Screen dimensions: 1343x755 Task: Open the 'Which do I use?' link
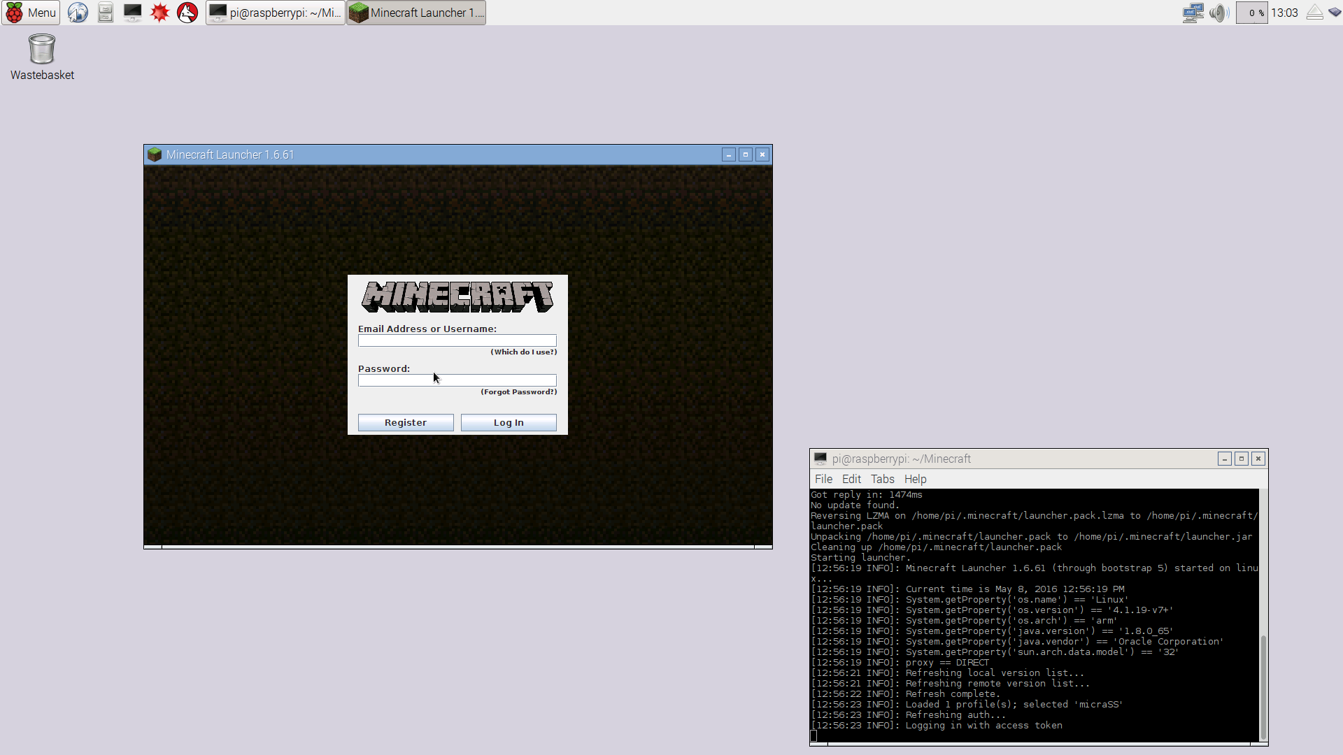coord(524,352)
